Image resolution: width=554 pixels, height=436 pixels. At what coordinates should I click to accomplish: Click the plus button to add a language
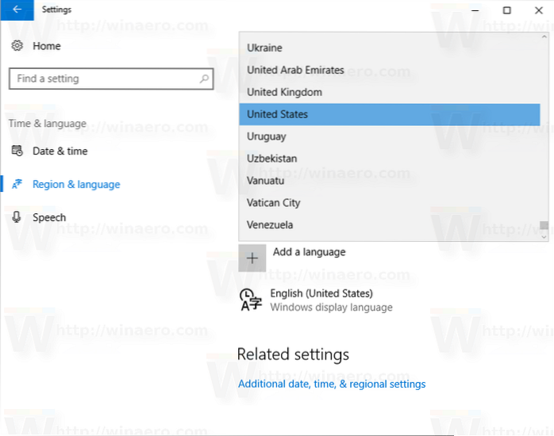pyautogui.click(x=252, y=258)
